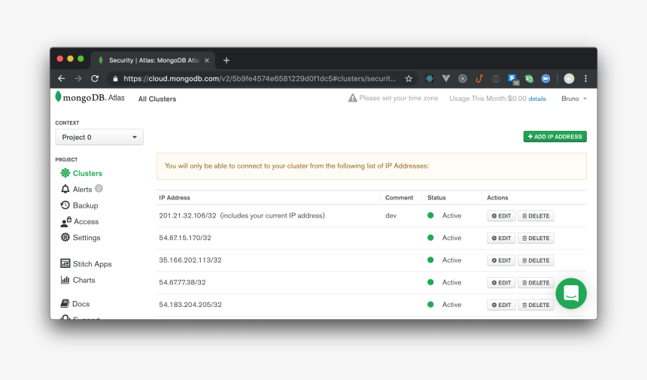
Task: Bookmark page with the star icon
Action: pyautogui.click(x=409, y=78)
